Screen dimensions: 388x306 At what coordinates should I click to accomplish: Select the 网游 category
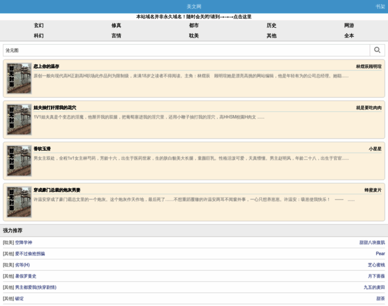click(x=349, y=25)
